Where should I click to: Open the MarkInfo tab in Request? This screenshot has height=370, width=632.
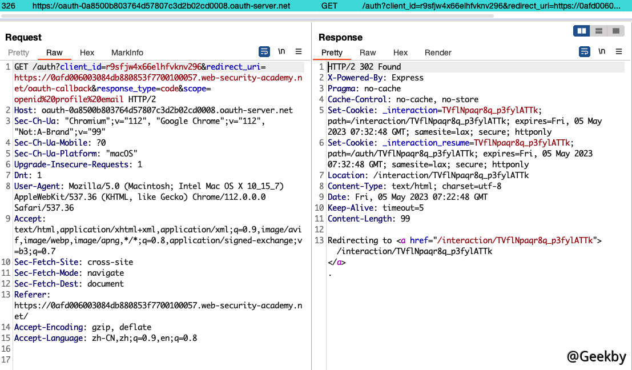coord(127,53)
